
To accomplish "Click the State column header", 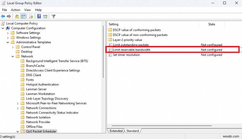I will [x=211, y=24].
